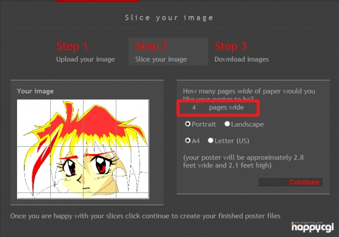339x237 pixels.
Task: Go to Step 1 Upload your image
Action: pyautogui.click(x=85, y=52)
